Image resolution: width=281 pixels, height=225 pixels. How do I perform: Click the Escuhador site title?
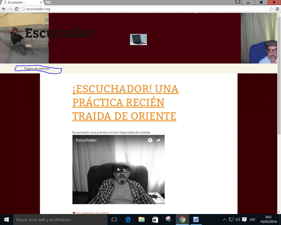click(59, 33)
